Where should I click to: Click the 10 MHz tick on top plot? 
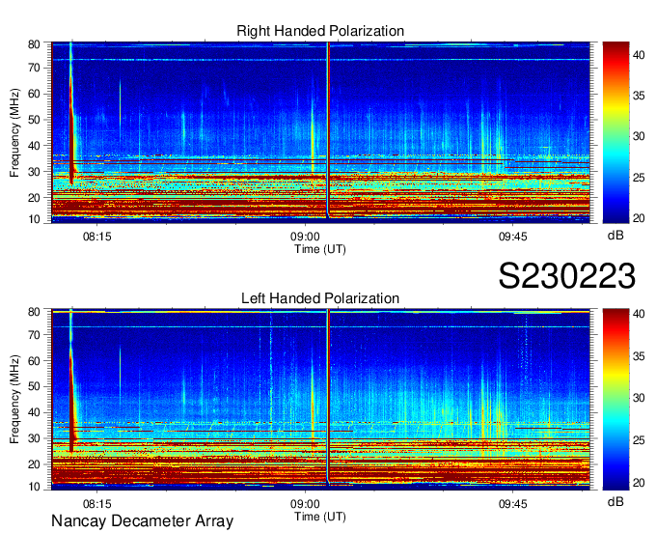click(34, 219)
